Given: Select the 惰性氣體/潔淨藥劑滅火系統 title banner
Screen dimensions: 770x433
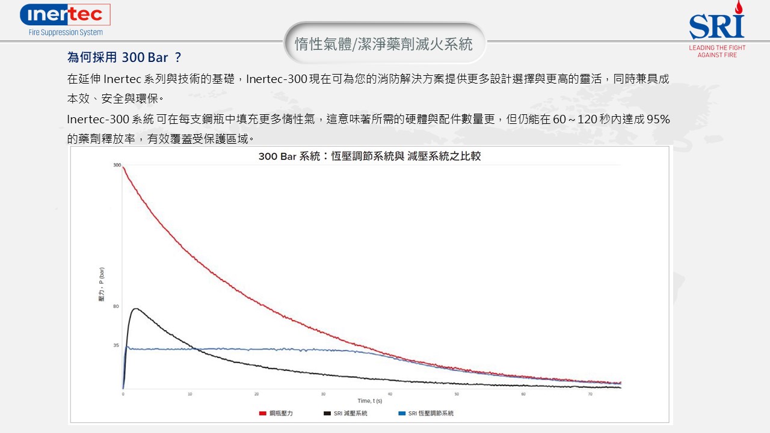Looking at the screenshot, I should pos(384,43).
